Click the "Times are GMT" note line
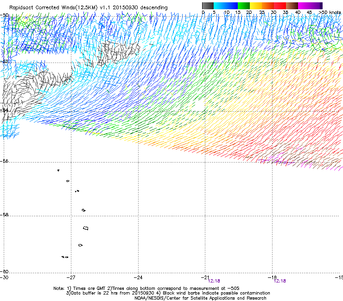343x301 pixels. (x=146, y=288)
